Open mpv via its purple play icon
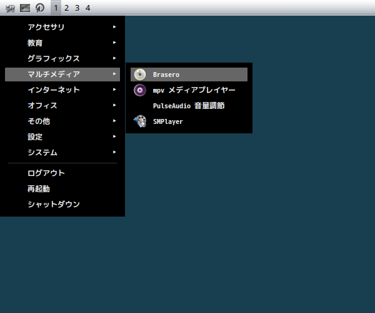 tap(140, 90)
